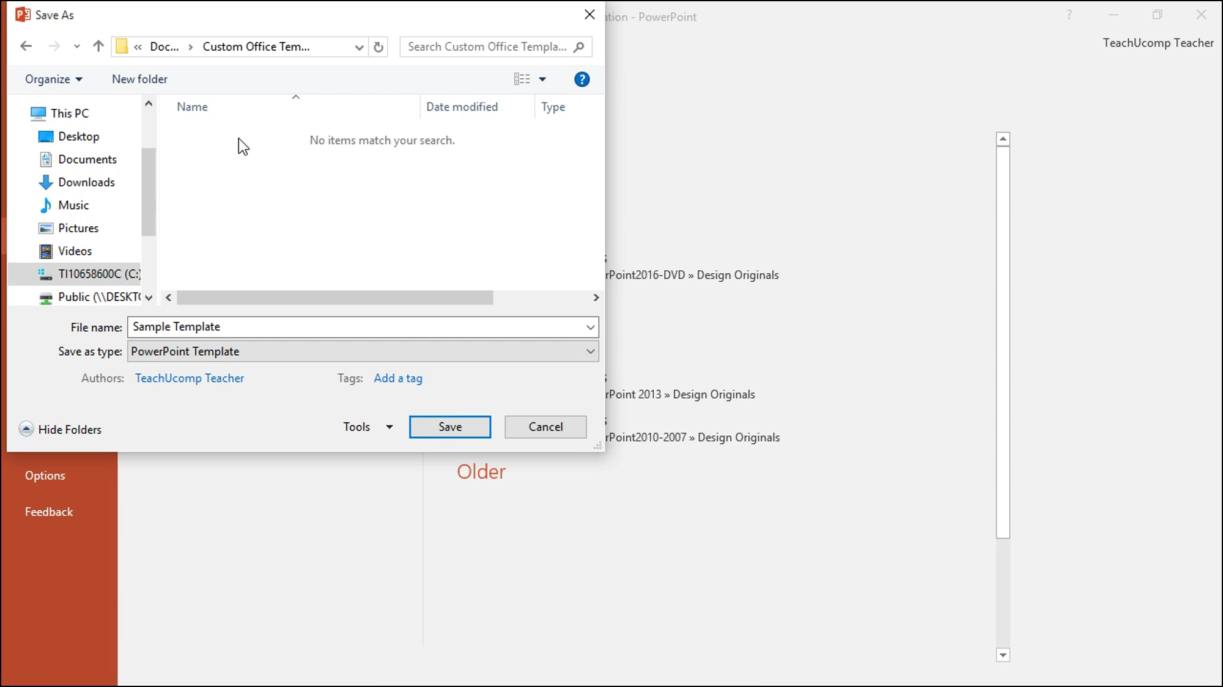Select the Desktop folder in sidebar
The image size is (1223, 687).
click(x=79, y=135)
